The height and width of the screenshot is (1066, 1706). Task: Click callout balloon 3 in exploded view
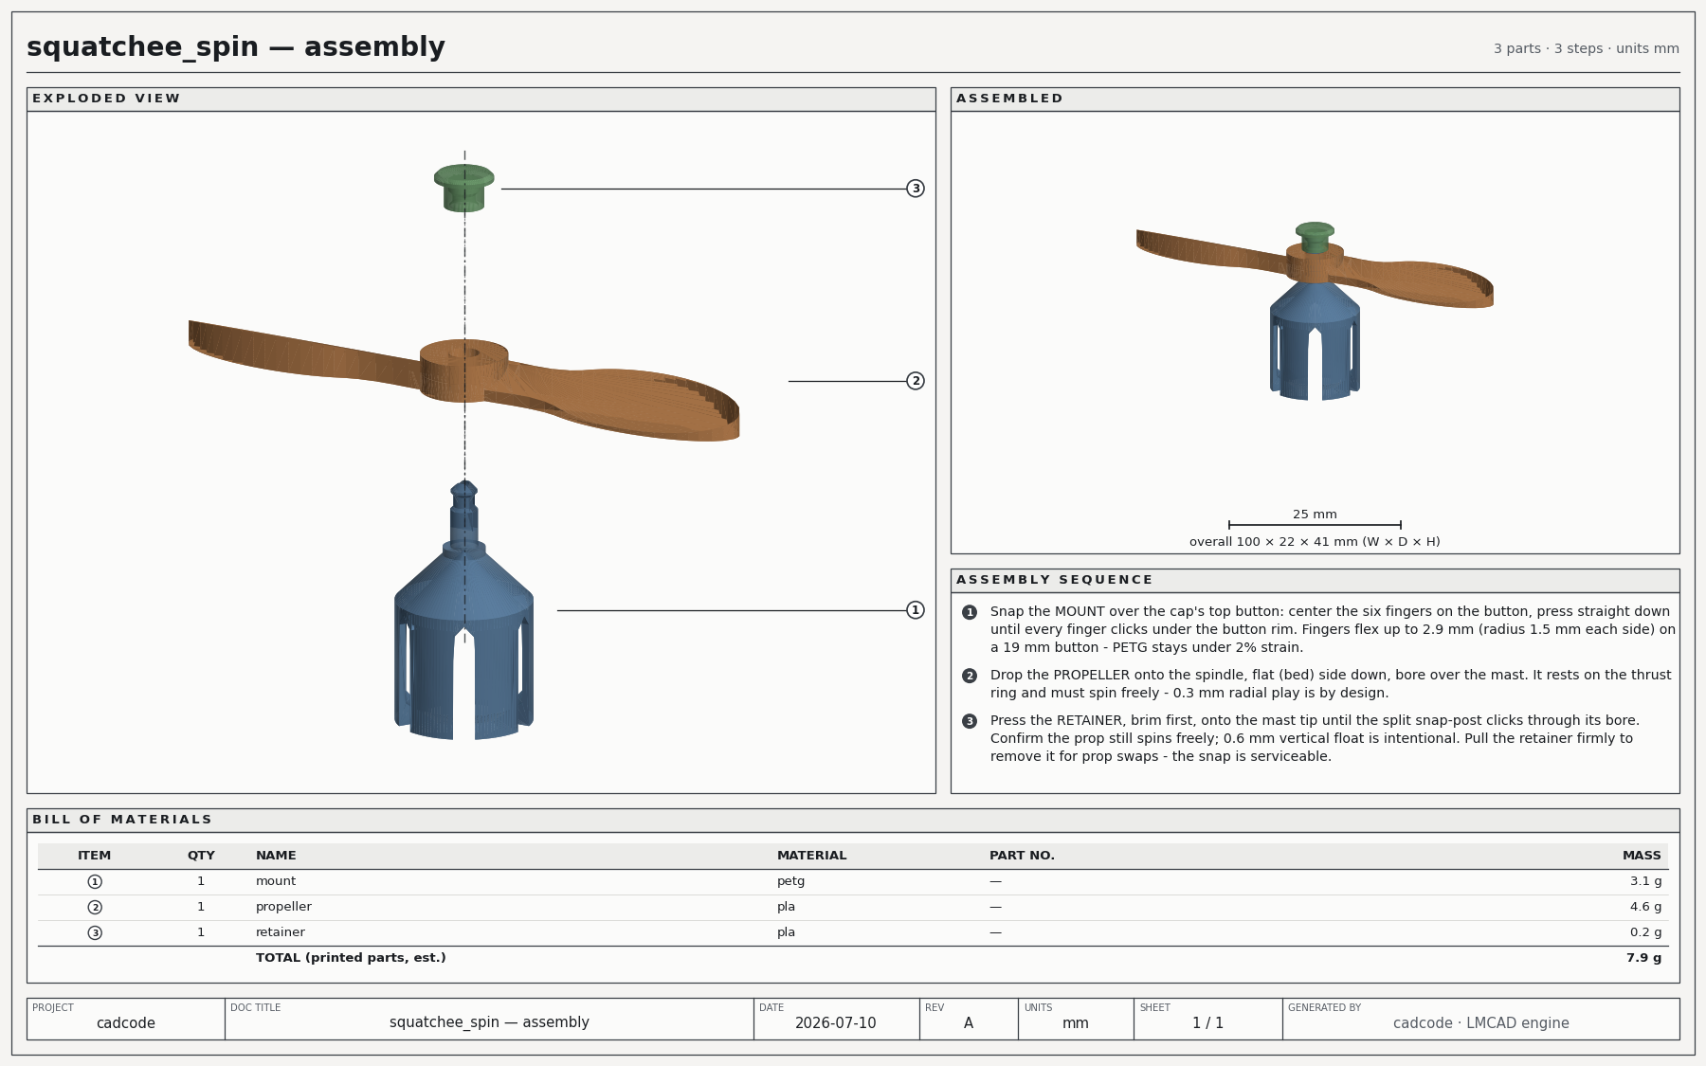tap(916, 189)
